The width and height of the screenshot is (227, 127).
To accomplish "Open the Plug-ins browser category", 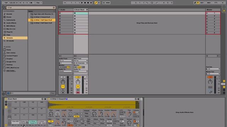I will pyautogui.click(x=10, y=32).
